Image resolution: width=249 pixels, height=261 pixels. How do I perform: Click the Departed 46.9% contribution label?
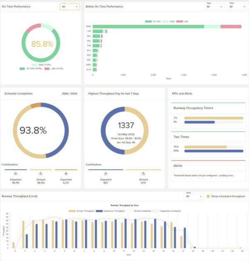16,181
